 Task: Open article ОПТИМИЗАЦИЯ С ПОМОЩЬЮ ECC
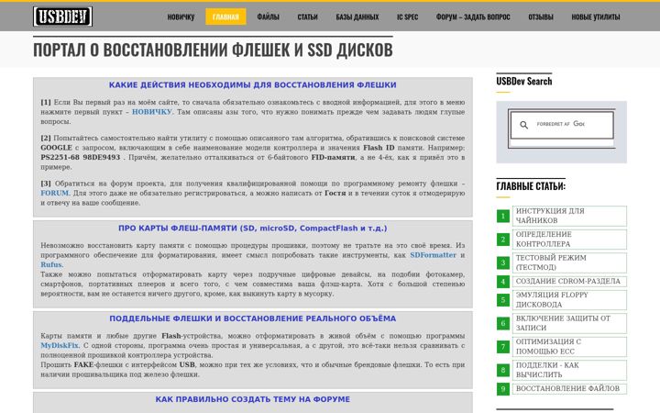click(x=569, y=346)
